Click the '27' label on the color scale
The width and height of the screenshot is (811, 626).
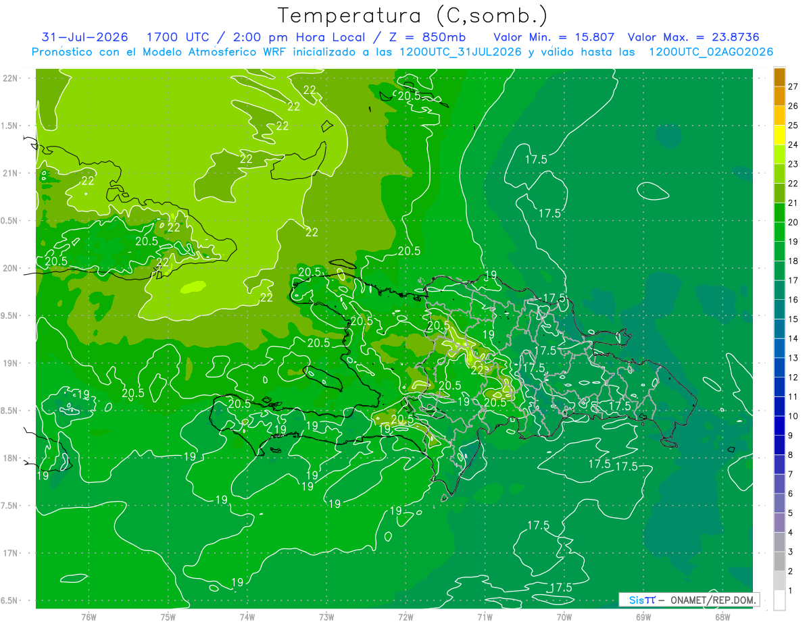click(x=793, y=86)
